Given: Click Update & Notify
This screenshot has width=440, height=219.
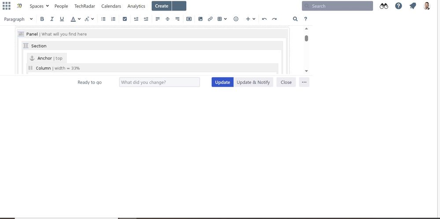Looking at the screenshot, I should pyautogui.click(x=253, y=82).
